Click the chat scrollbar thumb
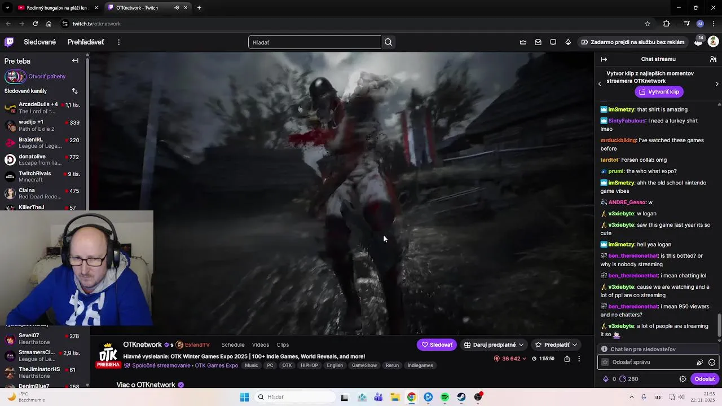This screenshot has height=406, width=722. pyautogui.click(x=719, y=326)
